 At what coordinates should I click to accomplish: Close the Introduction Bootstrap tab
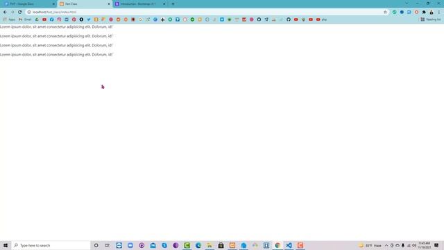164,4
